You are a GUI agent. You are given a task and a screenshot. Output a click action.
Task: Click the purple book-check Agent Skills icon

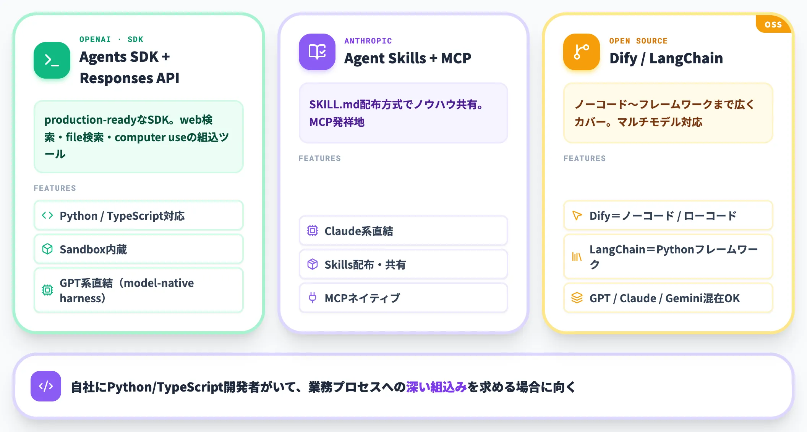click(317, 52)
